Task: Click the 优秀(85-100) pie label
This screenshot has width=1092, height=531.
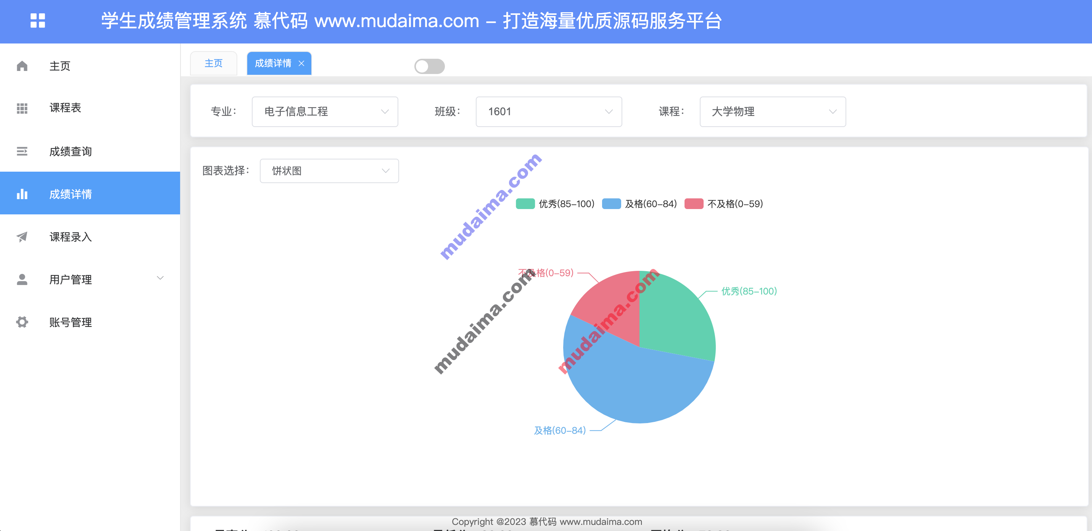Action: (x=749, y=291)
